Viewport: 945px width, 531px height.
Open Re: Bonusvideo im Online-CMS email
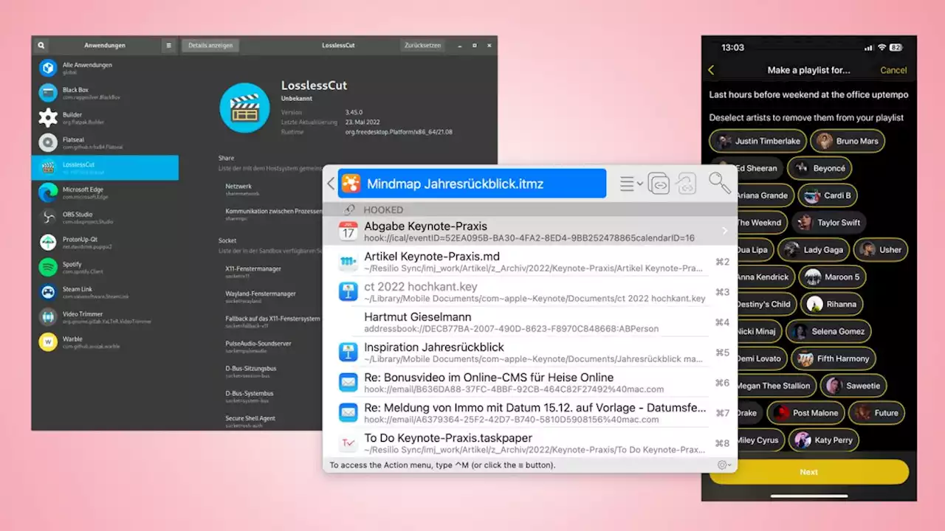[530, 383]
